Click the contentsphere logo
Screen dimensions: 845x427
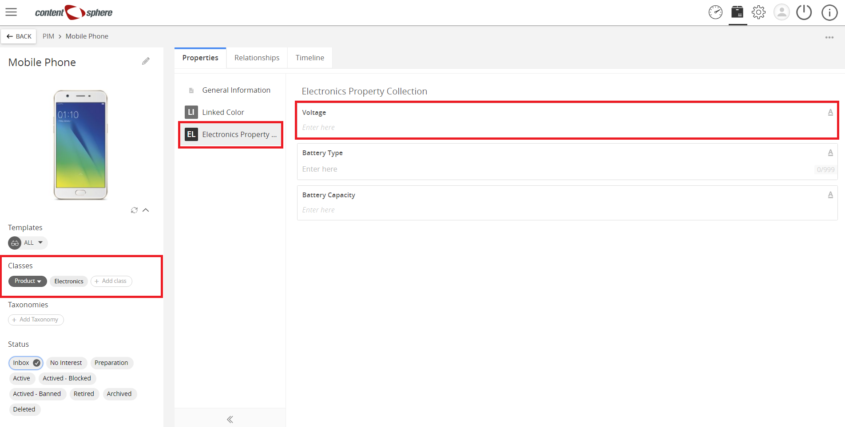[74, 12]
